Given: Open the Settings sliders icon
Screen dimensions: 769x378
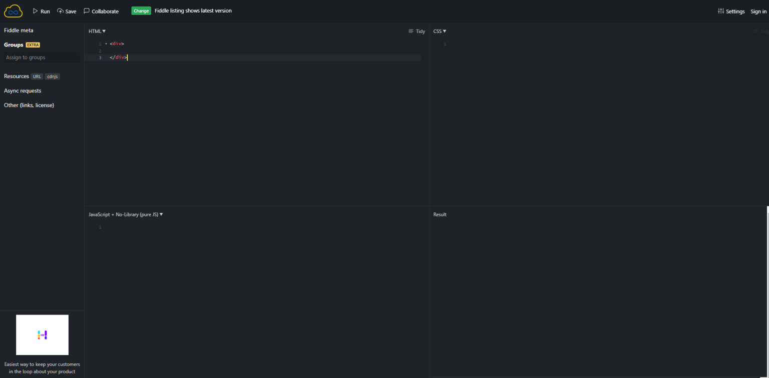Looking at the screenshot, I should coord(720,11).
